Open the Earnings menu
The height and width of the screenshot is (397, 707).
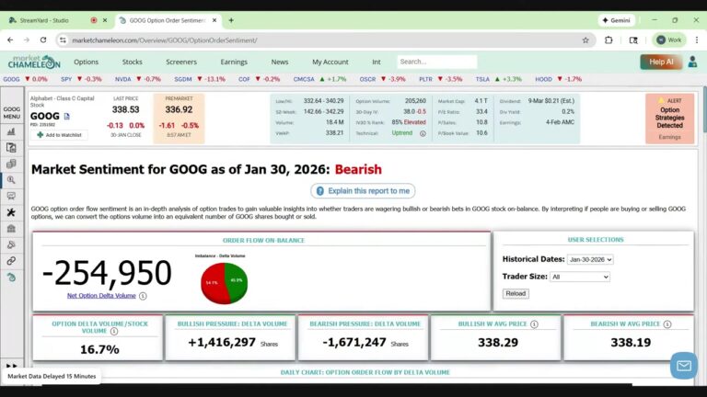coord(234,62)
